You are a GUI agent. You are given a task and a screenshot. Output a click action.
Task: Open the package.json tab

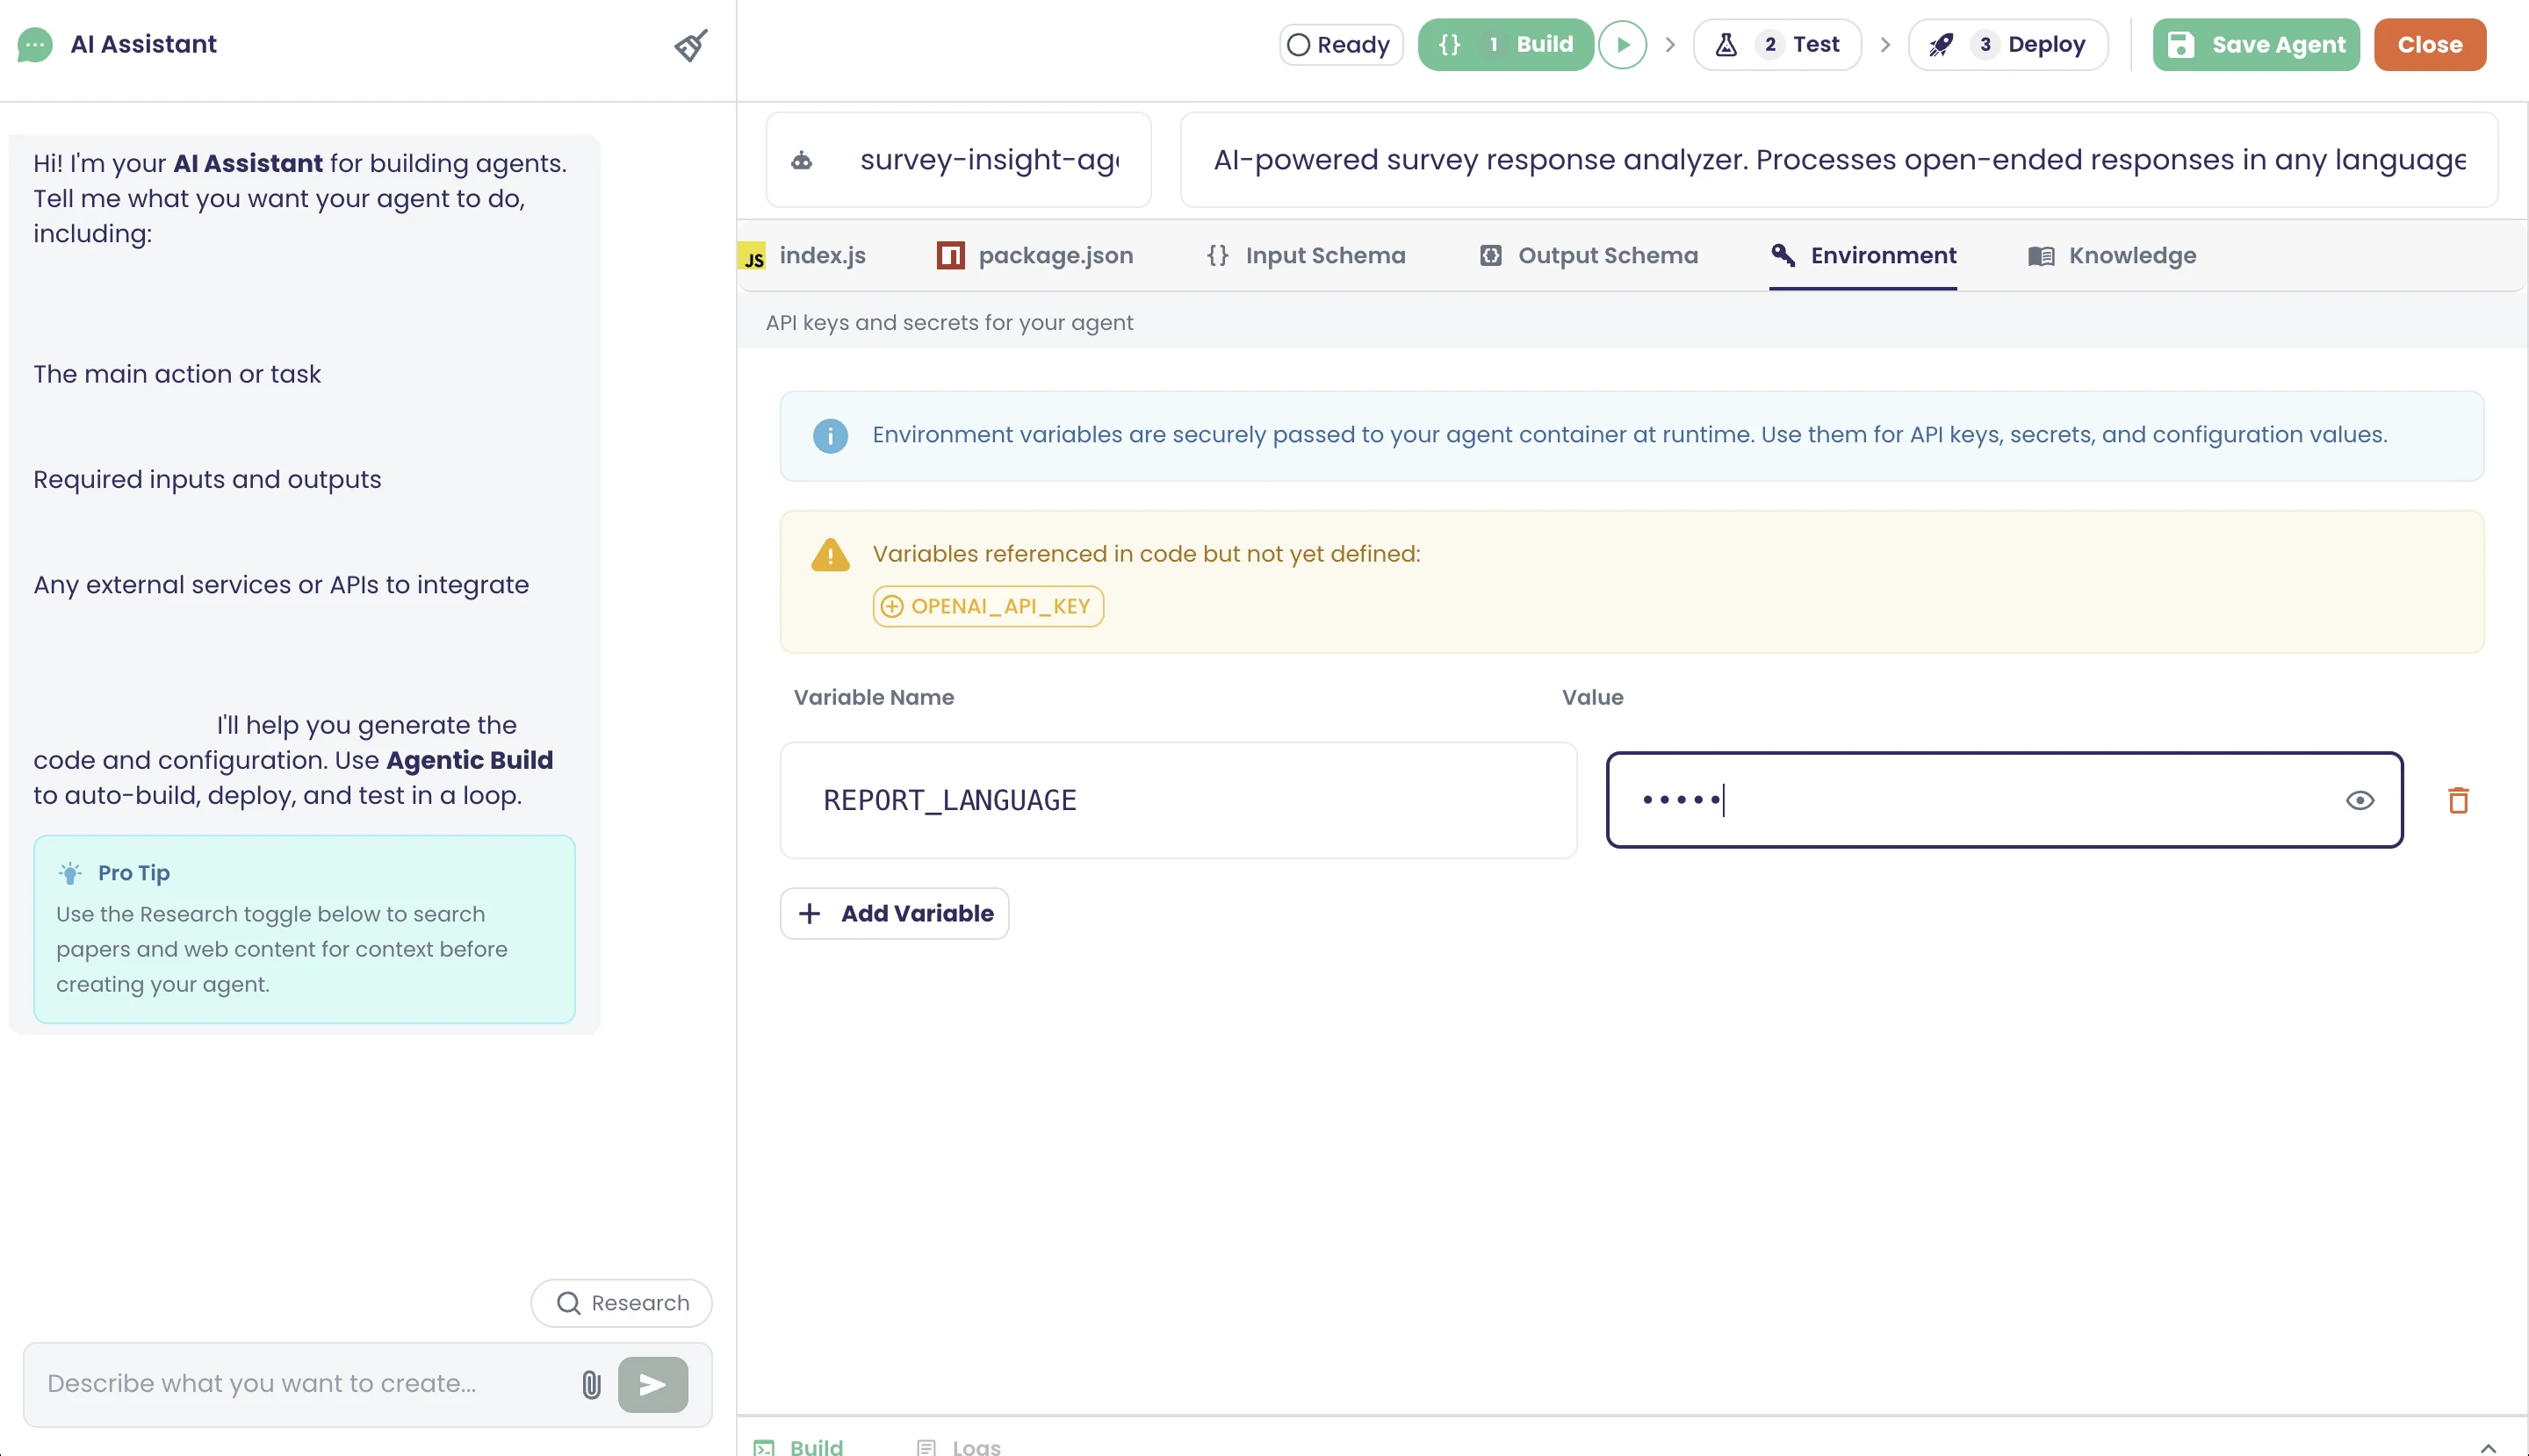pyautogui.click(x=1034, y=256)
